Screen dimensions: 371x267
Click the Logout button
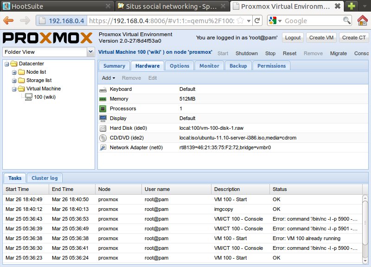pyautogui.click(x=293, y=38)
